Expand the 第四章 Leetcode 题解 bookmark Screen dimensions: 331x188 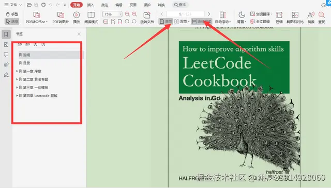pyautogui.click(x=17, y=95)
